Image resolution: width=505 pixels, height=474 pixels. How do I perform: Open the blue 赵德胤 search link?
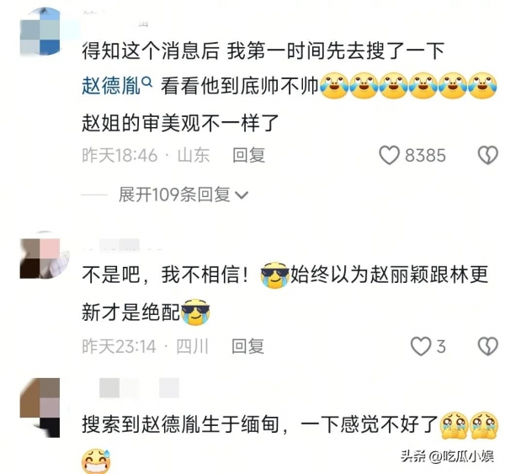pyautogui.click(x=111, y=87)
